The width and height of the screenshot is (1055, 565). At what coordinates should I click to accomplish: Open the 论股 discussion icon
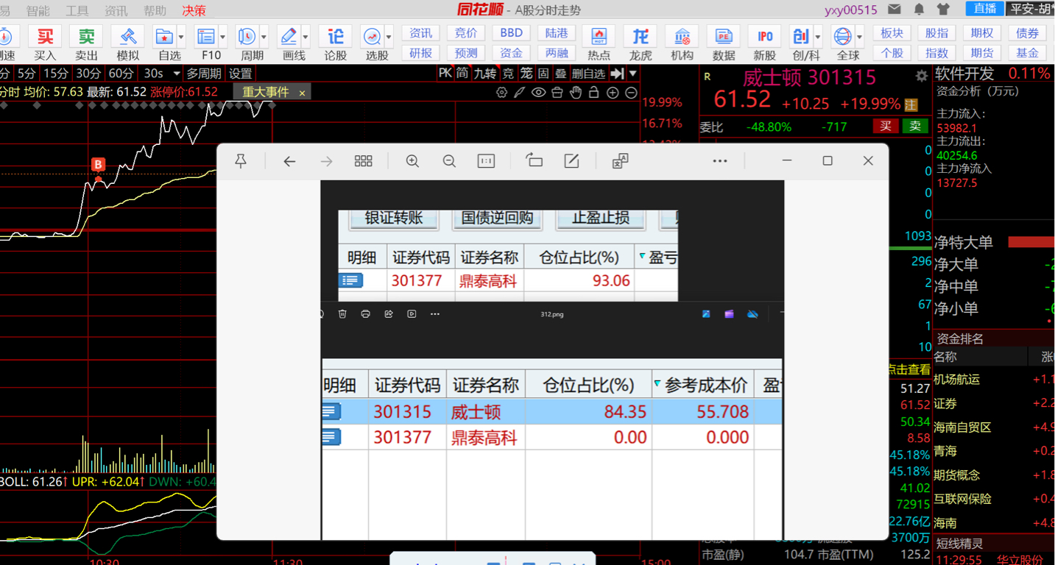[x=336, y=37]
